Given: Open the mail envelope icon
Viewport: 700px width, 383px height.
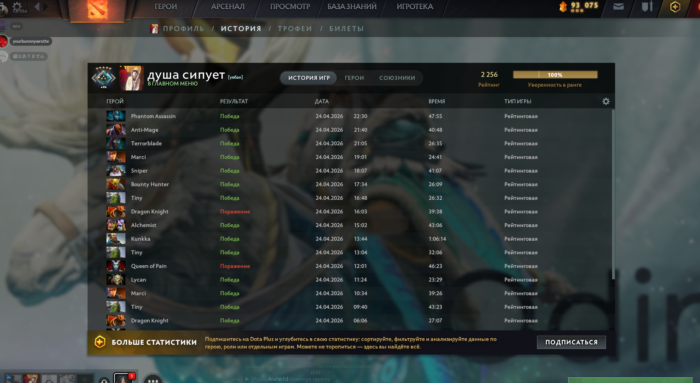Looking at the screenshot, I should click(x=618, y=6).
